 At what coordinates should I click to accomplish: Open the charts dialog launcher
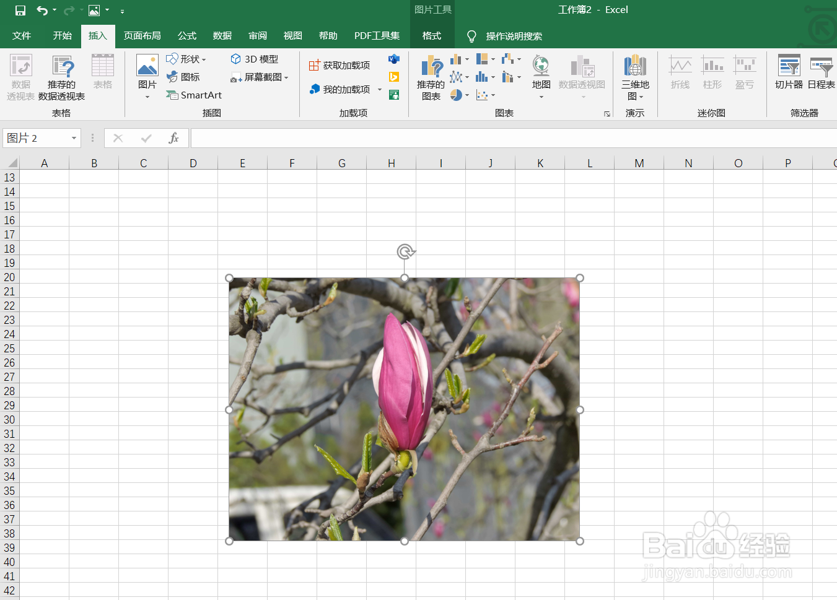pos(607,114)
